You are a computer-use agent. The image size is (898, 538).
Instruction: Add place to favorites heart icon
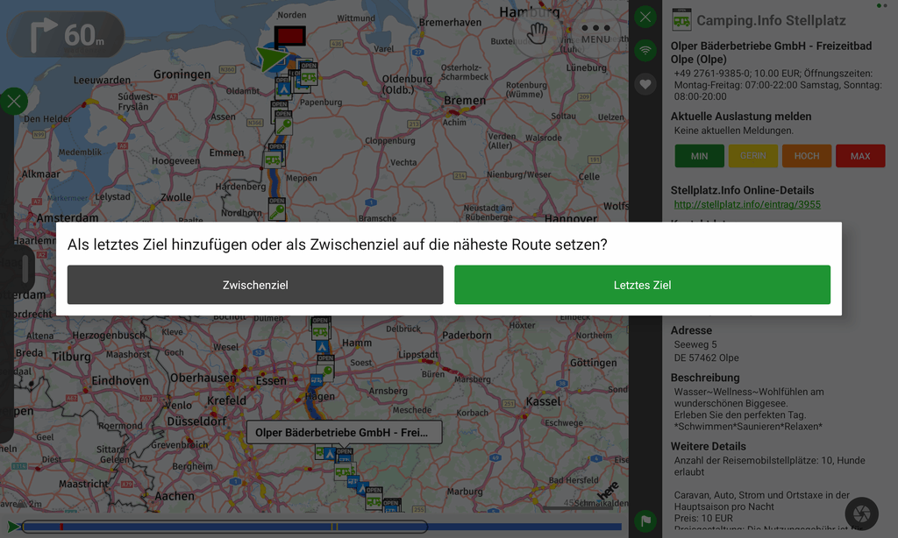(645, 85)
